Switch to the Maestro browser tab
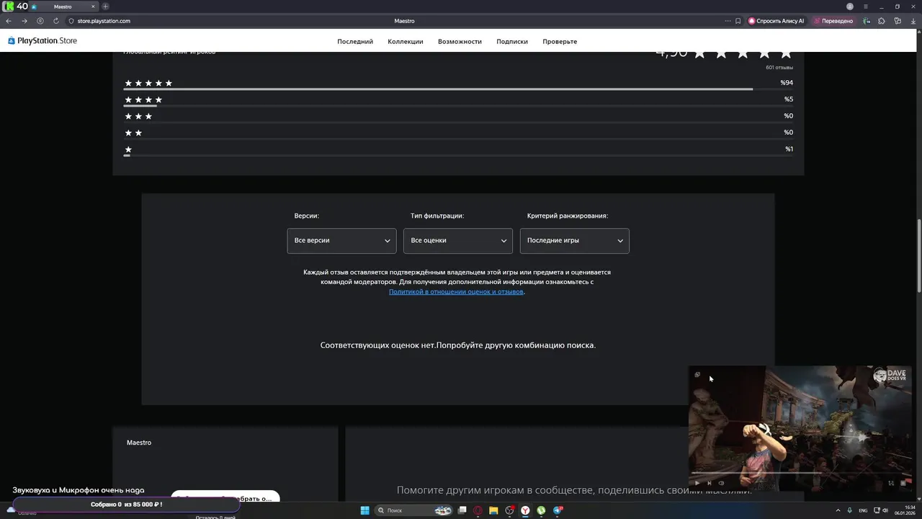922x519 pixels. [63, 6]
